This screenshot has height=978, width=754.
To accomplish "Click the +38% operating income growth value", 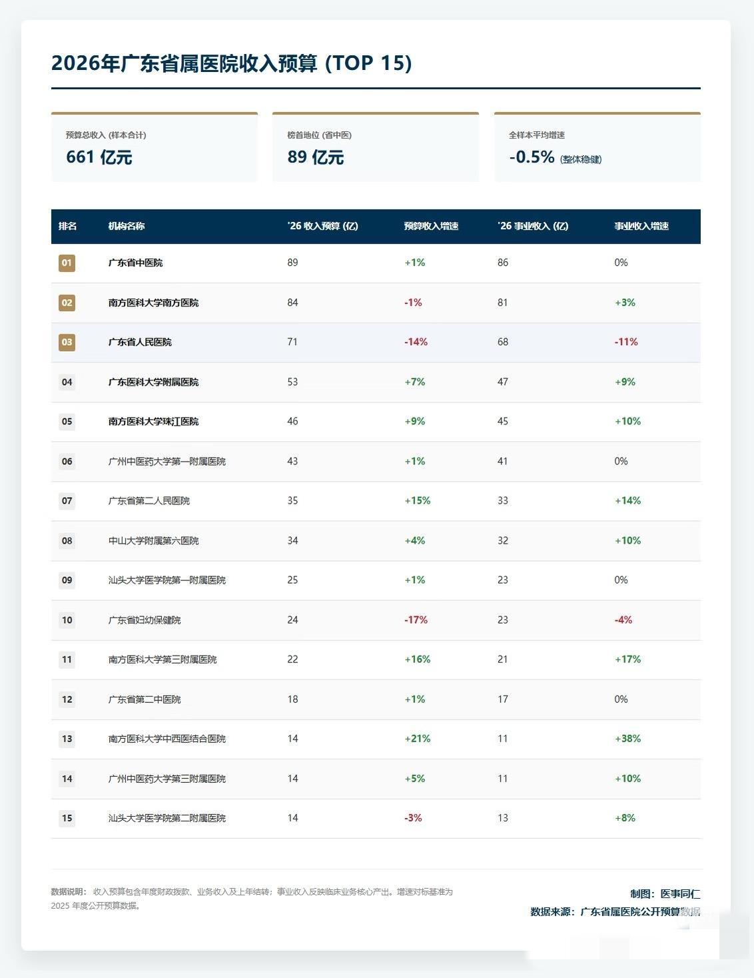I will [627, 739].
